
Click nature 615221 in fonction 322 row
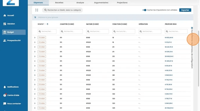pos(88,94)
